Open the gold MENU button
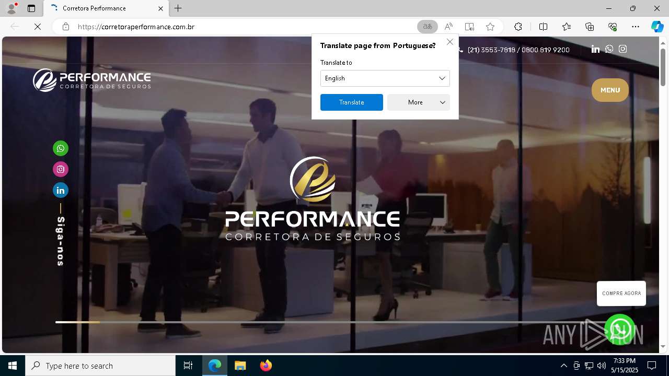 pyautogui.click(x=610, y=90)
